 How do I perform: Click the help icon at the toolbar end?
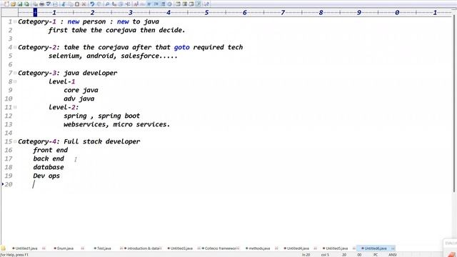206,4
